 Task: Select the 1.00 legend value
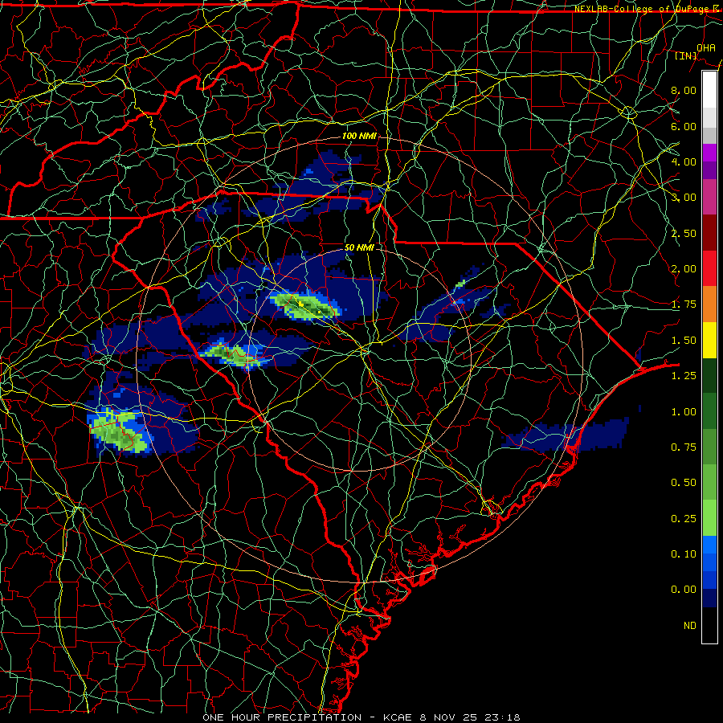click(684, 412)
